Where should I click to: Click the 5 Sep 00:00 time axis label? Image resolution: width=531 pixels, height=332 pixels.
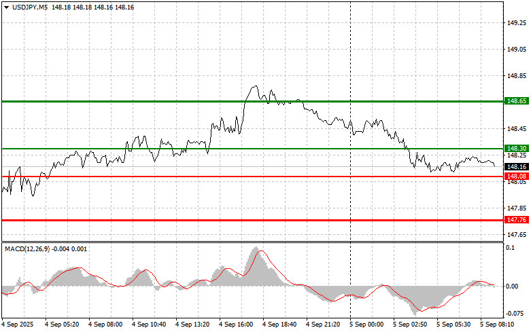click(x=367, y=325)
